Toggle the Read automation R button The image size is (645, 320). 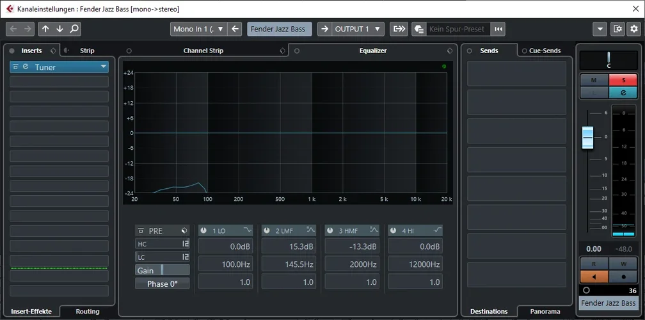(x=594, y=264)
